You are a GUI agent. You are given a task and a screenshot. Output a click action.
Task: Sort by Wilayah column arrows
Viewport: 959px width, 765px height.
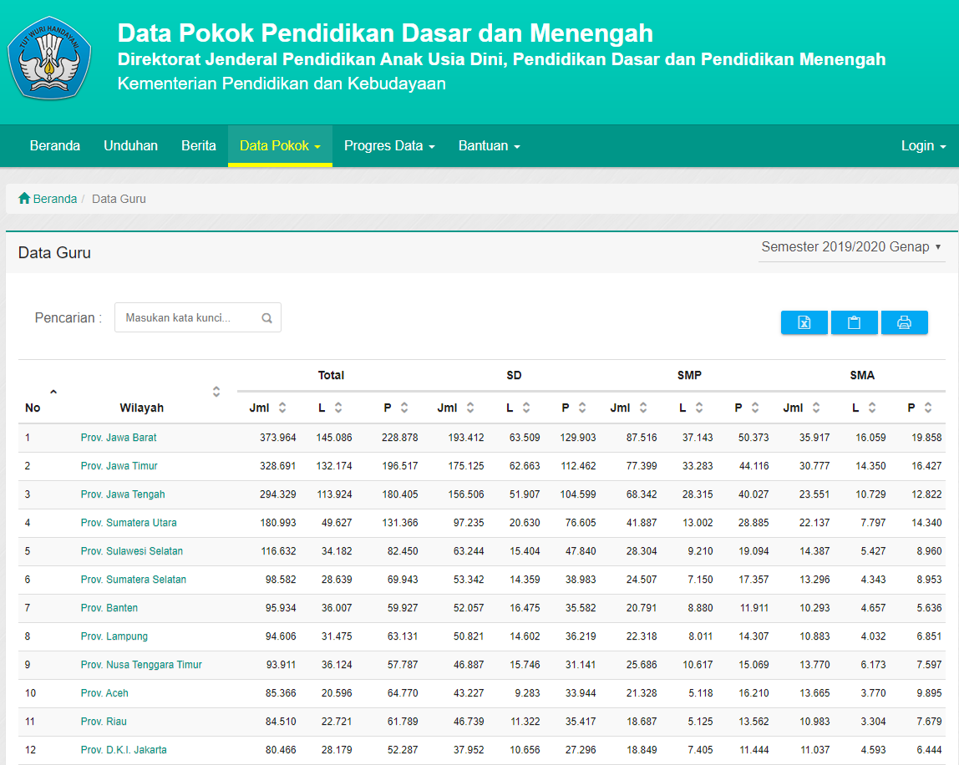pyautogui.click(x=216, y=392)
